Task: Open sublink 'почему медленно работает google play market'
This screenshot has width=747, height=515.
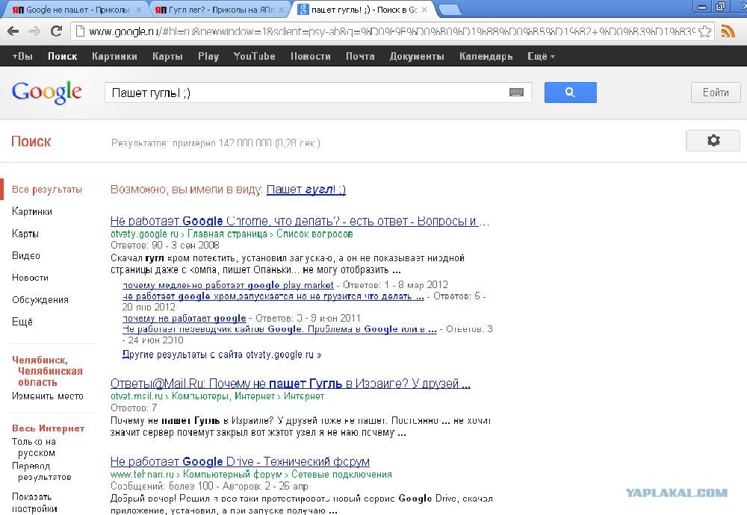Action: click(x=228, y=284)
